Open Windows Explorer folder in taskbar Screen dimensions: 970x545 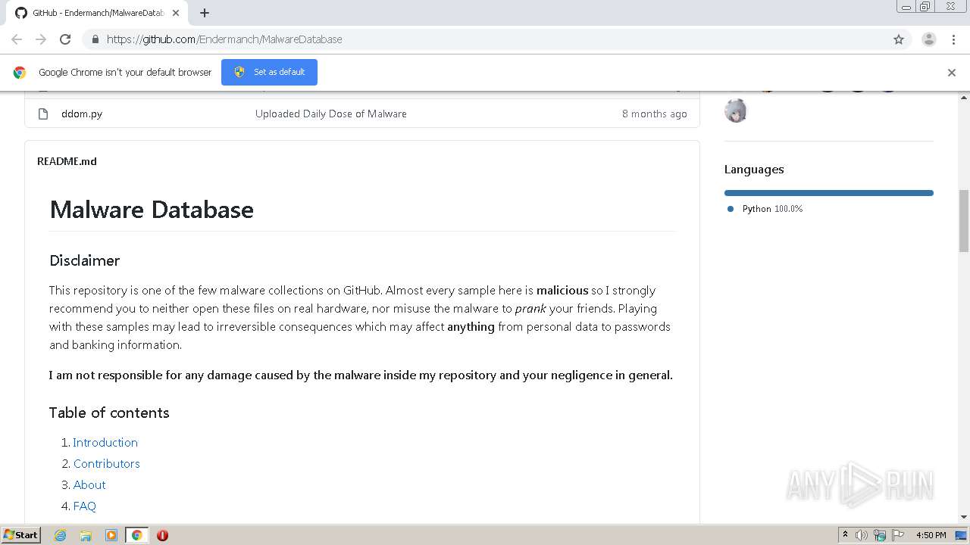click(x=86, y=535)
